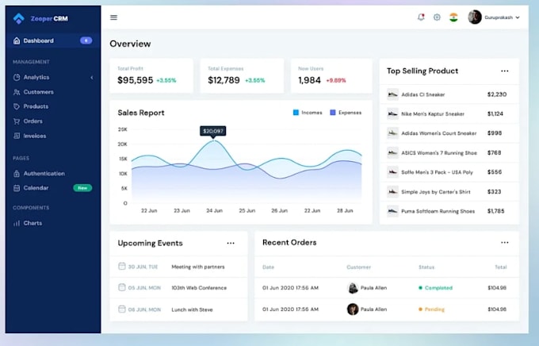The height and width of the screenshot is (346, 539).
Task: Open the Dashboard menu item
Action: (53, 40)
